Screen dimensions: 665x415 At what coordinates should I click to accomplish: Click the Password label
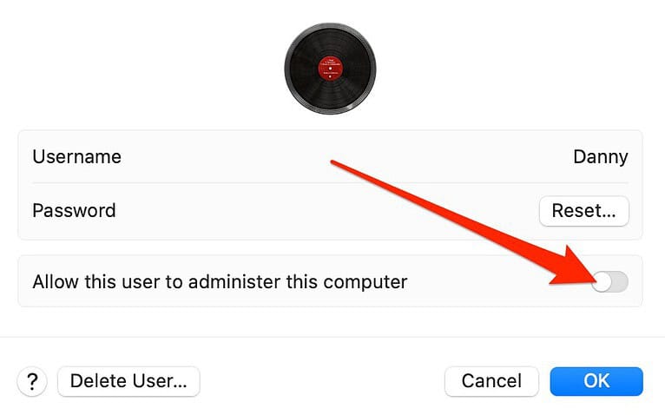(74, 211)
